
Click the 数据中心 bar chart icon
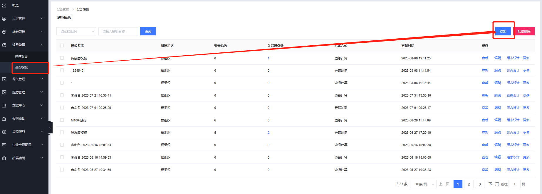coord(4,105)
